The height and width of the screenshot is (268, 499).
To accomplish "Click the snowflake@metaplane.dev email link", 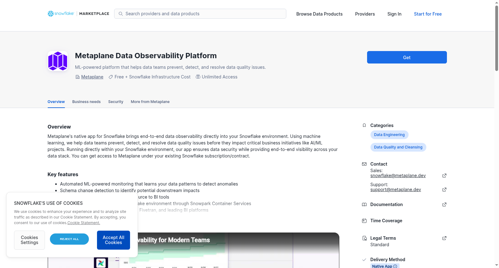I will (398, 176).
